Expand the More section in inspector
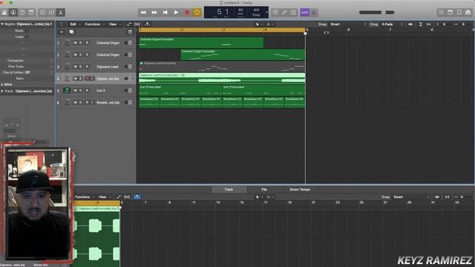The height and width of the screenshot is (267, 475). pyautogui.click(x=2, y=85)
